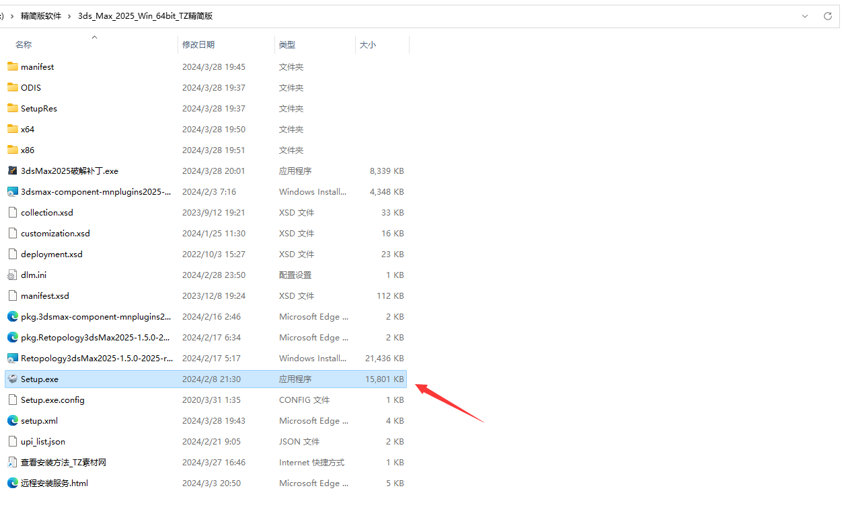The width and height of the screenshot is (842, 511).
Task: Click the collection.xsd file icon
Action: pos(12,212)
